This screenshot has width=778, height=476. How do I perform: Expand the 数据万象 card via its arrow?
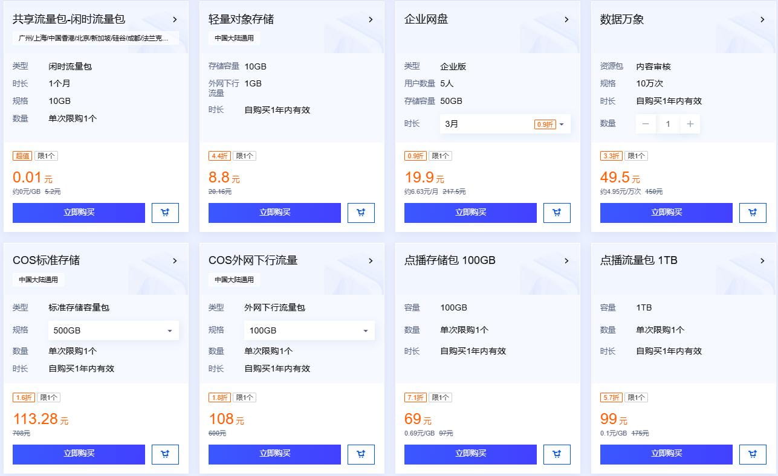click(x=763, y=19)
